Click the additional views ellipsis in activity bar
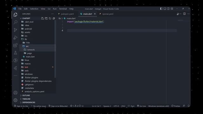203x114 pixels. [x=16, y=75]
